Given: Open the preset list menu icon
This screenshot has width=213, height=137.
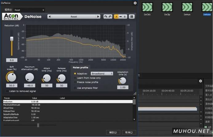Looking at the screenshot, I should pyautogui.click(x=132, y=17).
